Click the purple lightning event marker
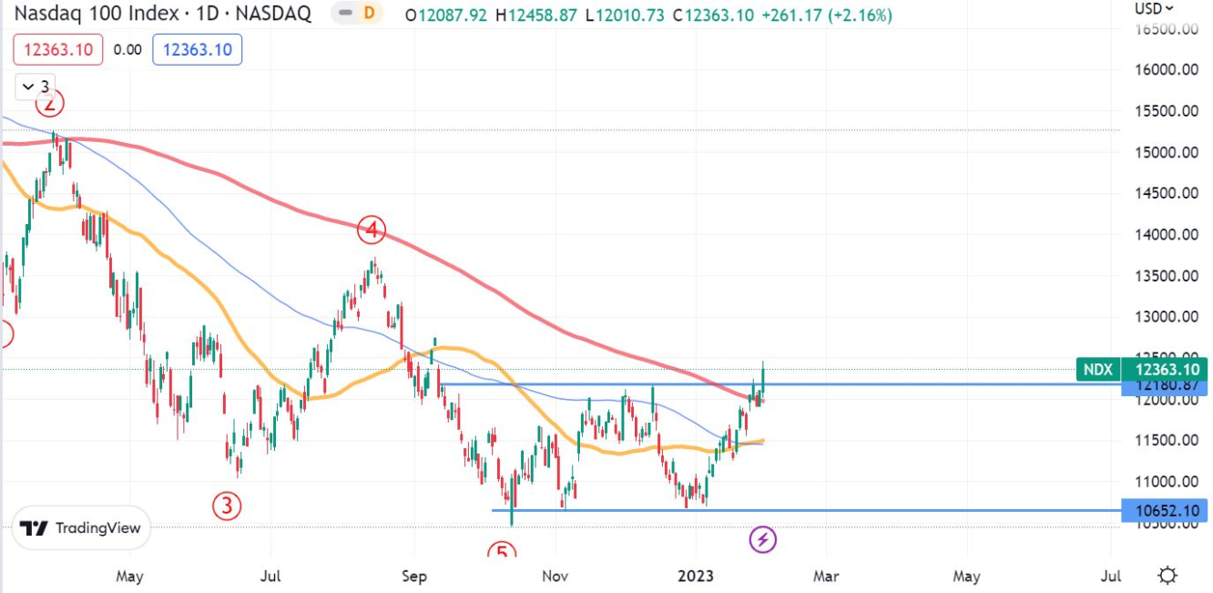1213x593 pixels. click(x=763, y=539)
